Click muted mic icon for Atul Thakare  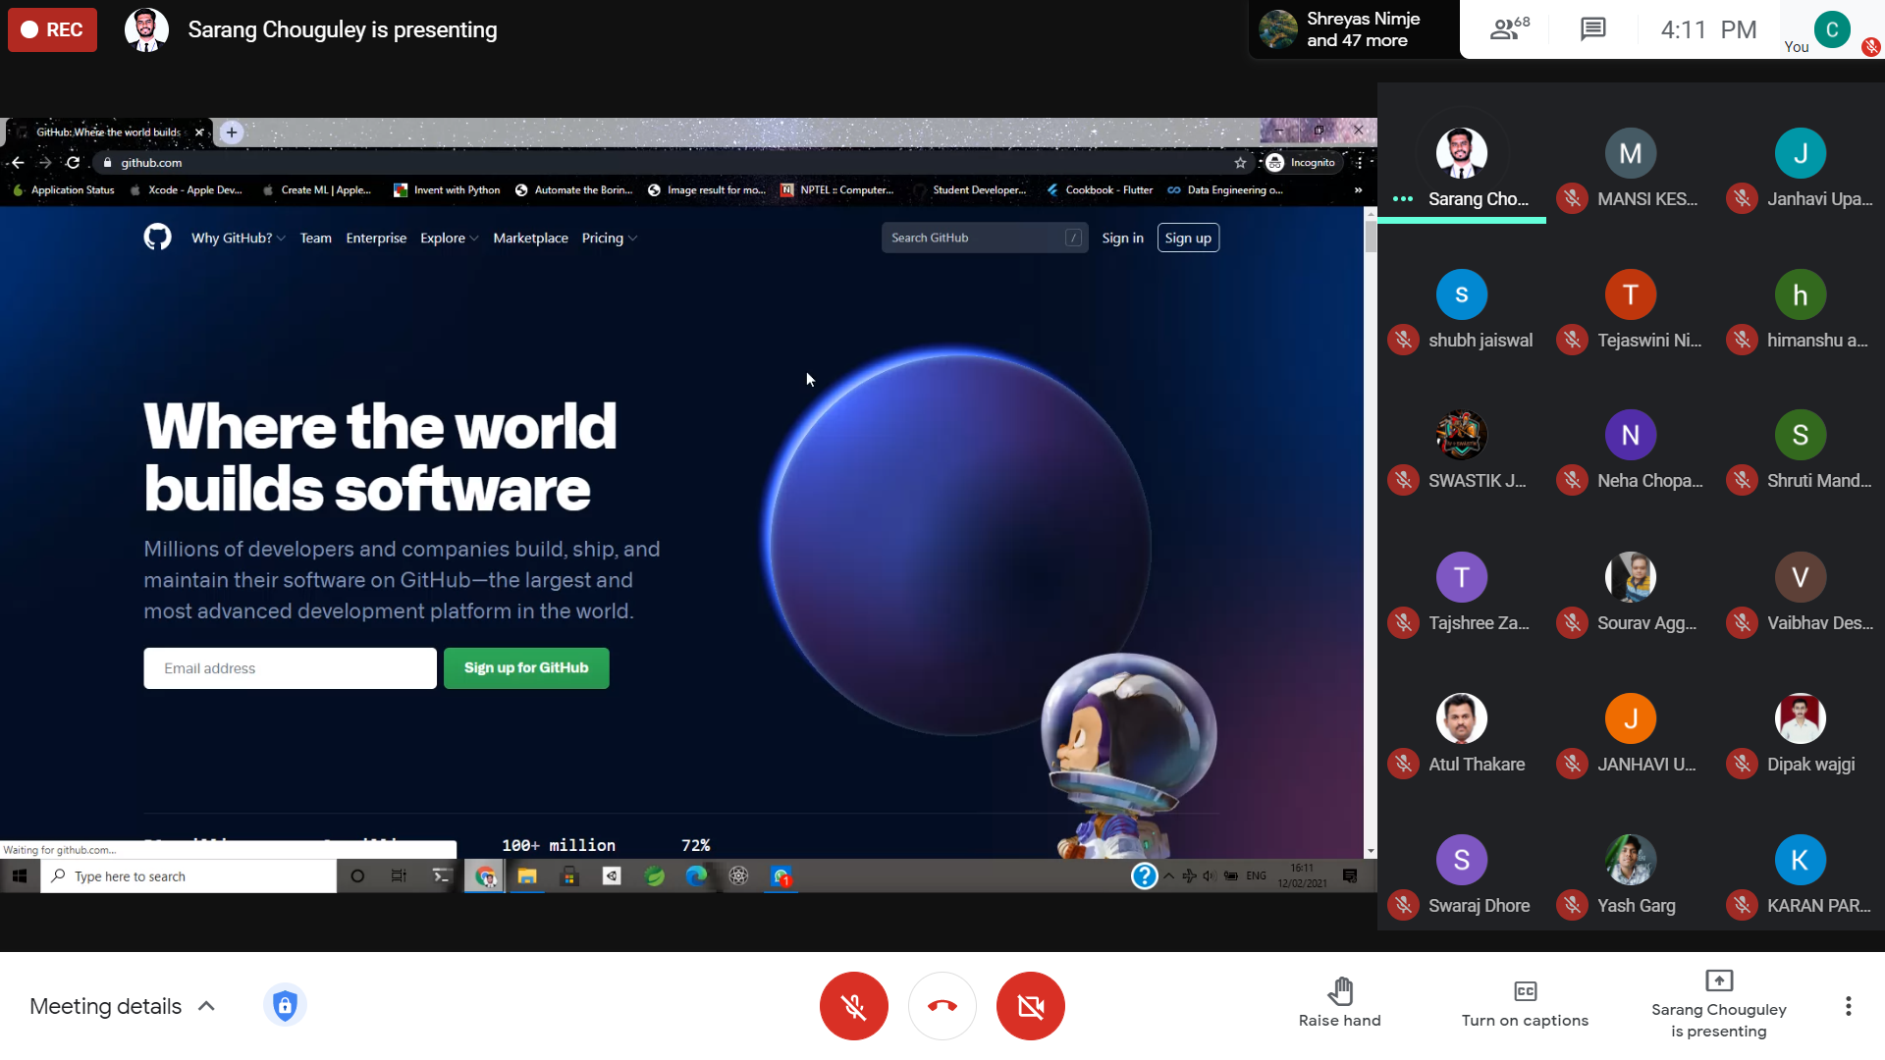click(1403, 764)
